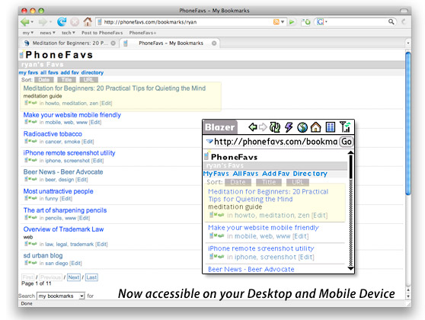Switch to Meditation for Beginners tab
425x320 pixels.
69,43
